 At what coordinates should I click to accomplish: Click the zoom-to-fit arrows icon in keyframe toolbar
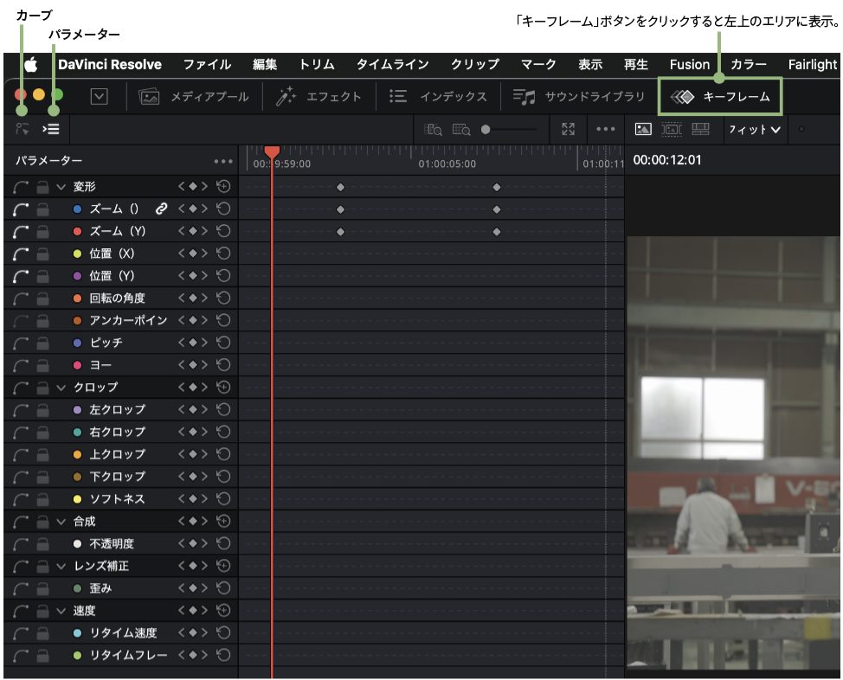coord(568,129)
